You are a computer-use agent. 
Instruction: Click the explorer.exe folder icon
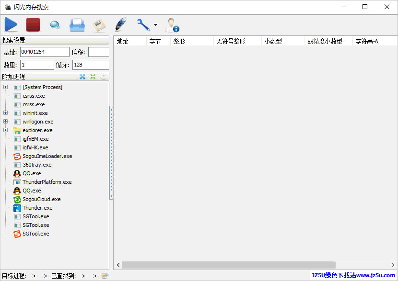(17, 131)
